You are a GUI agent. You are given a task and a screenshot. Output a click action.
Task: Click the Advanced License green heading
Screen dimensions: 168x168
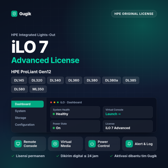click(45, 60)
